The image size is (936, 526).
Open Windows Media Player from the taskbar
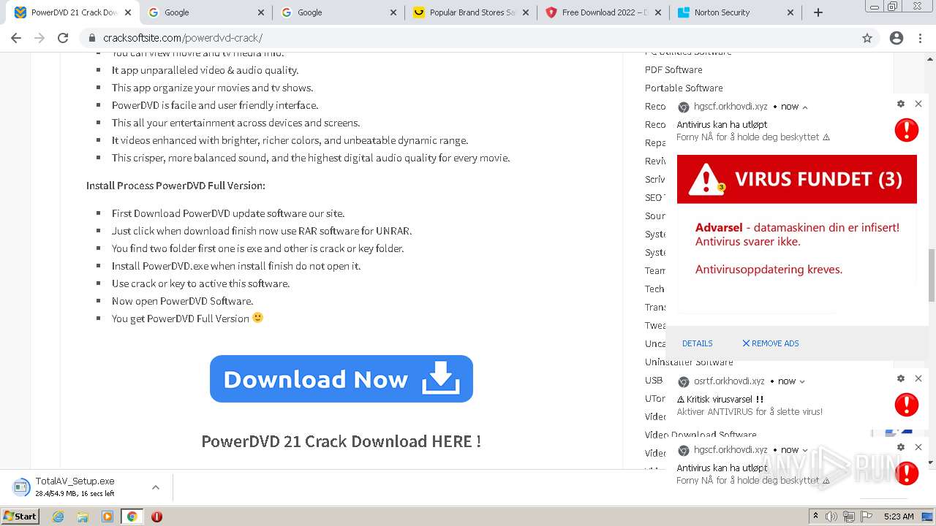[107, 517]
